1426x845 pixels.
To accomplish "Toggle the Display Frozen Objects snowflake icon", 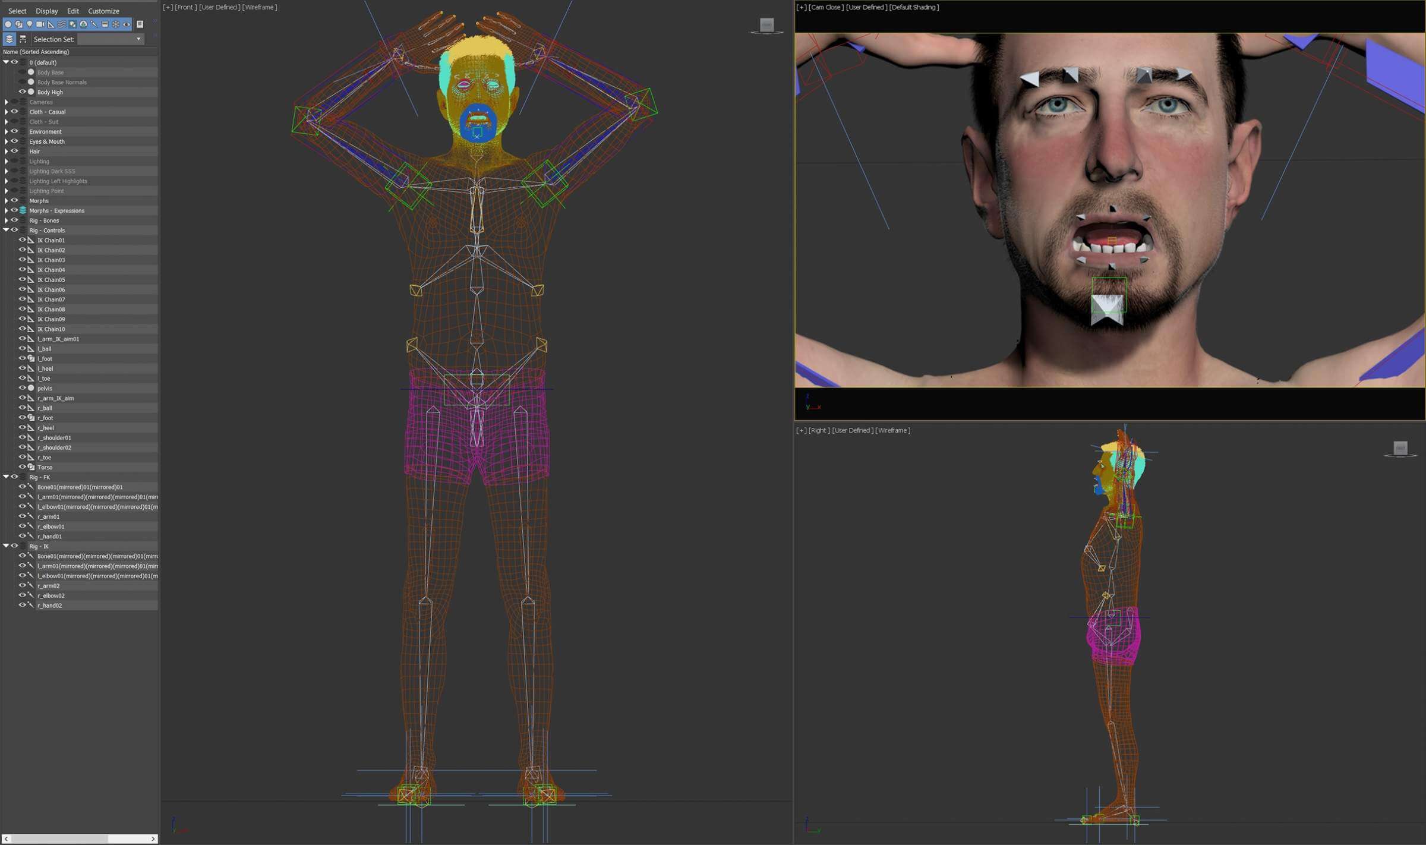I will point(116,24).
